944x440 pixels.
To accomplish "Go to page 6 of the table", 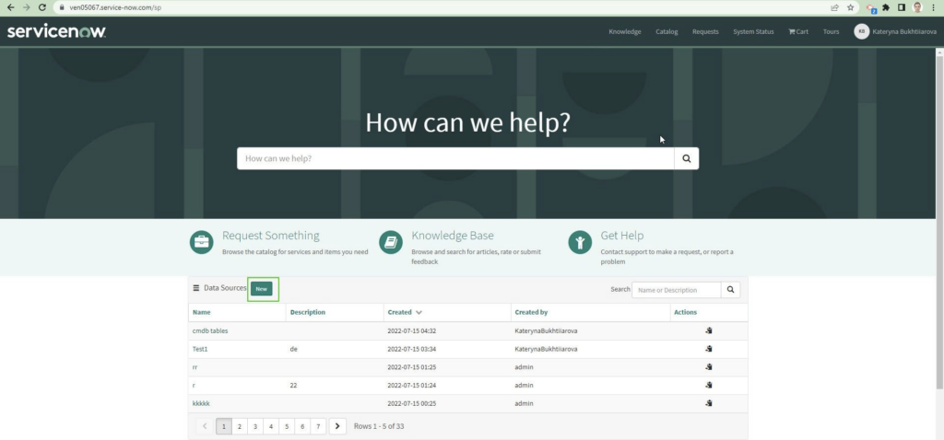I will (x=302, y=426).
